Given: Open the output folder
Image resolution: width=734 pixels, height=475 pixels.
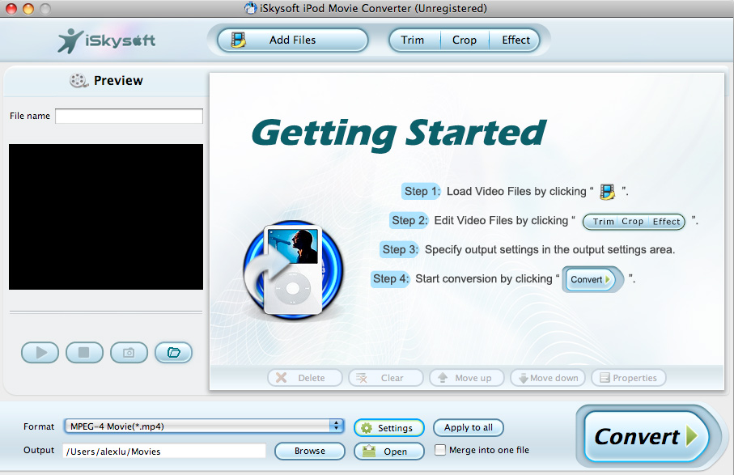Looking at the screenshot, I should [x=389, y=452].
